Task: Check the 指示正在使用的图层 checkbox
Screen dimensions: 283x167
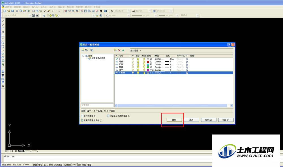Action: pyautogui.click(x=108, y=116)
